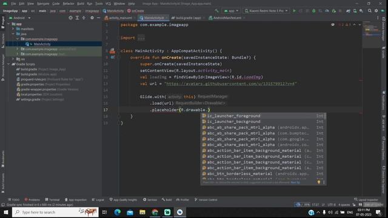The height and width of the screenshot is (218, 388).
Task: Open the Refactor menu
Action: (x=69, y=4)
